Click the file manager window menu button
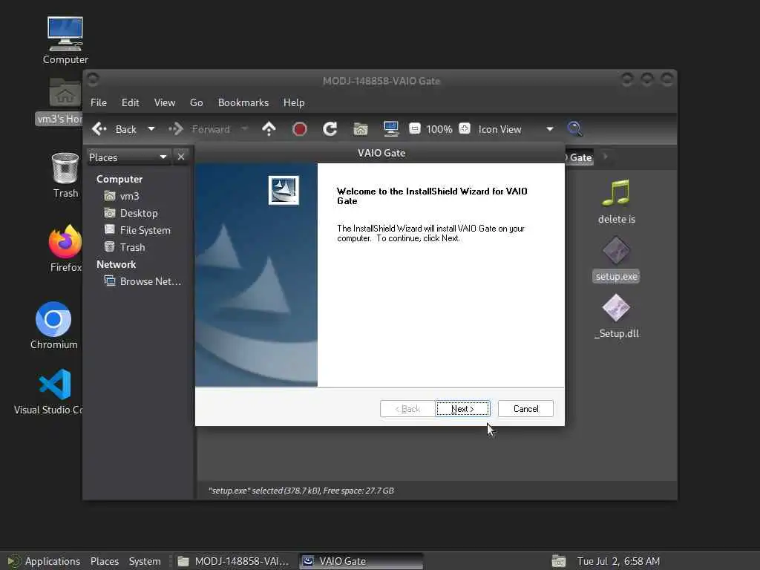This screenshot has height=570, width=760. tap(93, 79)
